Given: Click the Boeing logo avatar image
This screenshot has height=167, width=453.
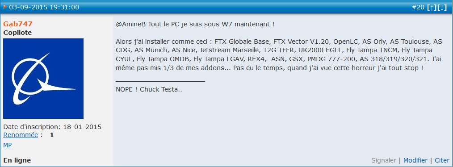Looking at the screenshot, I should pyautogui.click(x=43, y=79).
